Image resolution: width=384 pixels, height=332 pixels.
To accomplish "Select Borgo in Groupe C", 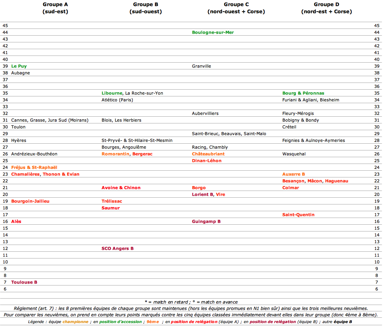I will (x=199, y=188).
